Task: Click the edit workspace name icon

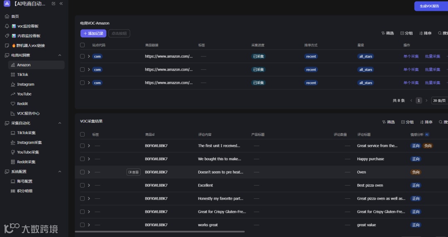Action: 54,4
